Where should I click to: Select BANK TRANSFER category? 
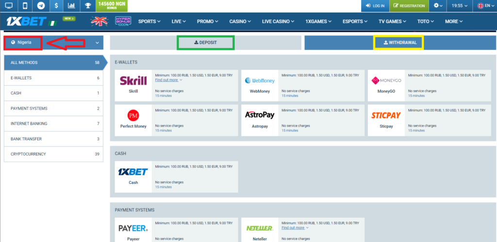[53, 139]
